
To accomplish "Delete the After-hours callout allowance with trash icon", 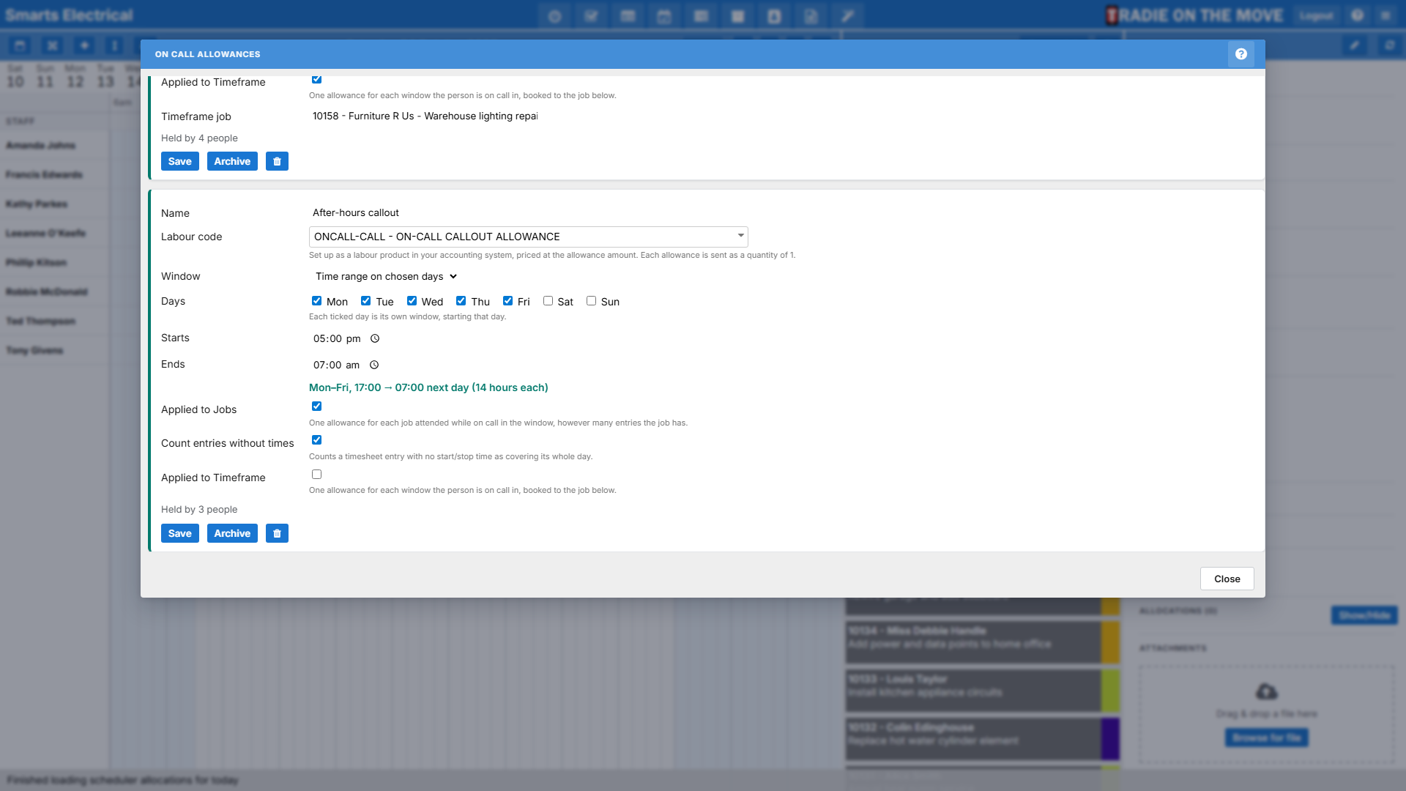I will [x=277, y=533].
